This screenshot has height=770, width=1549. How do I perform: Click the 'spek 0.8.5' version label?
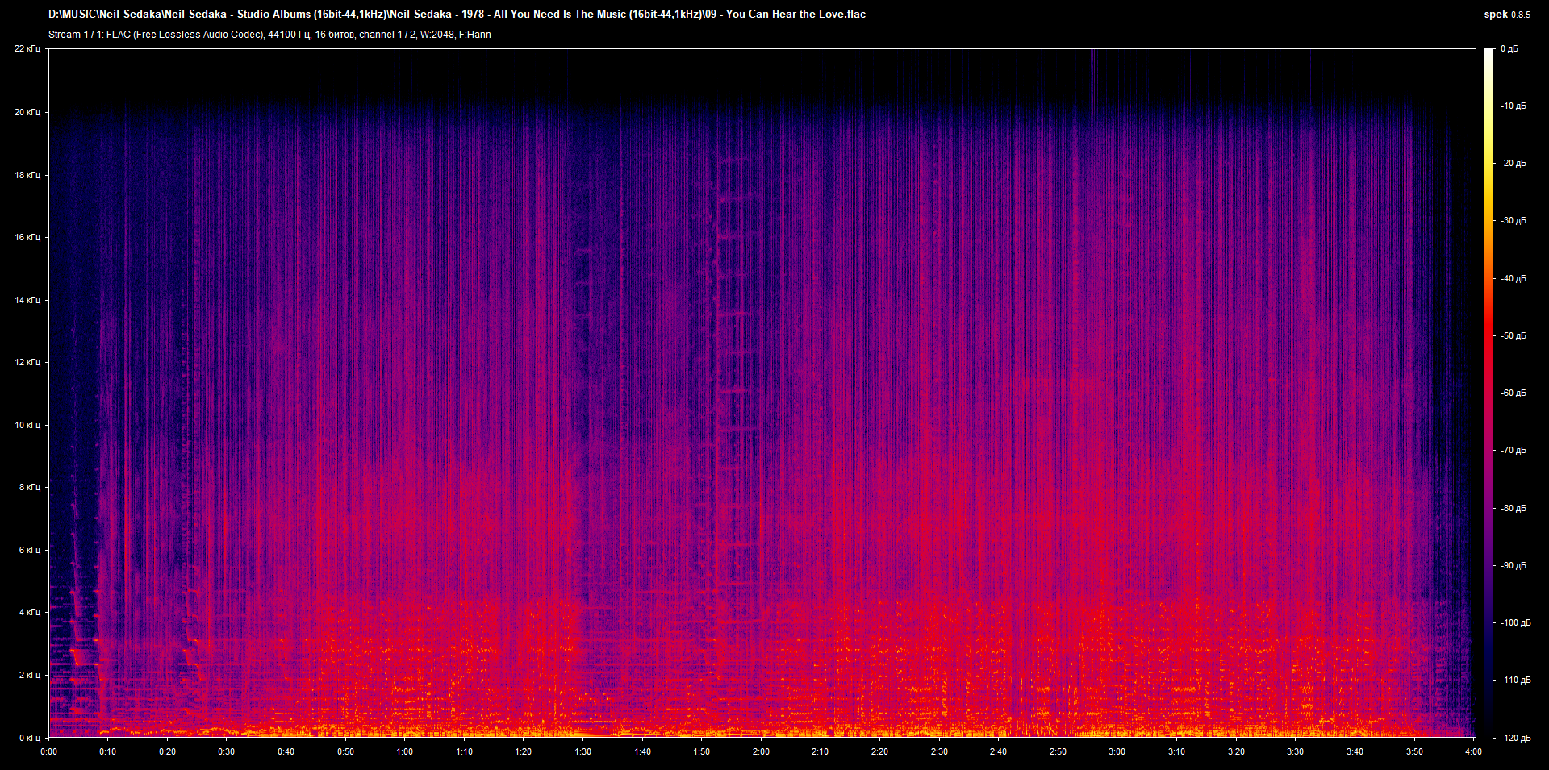click(x=1507, y=15)
